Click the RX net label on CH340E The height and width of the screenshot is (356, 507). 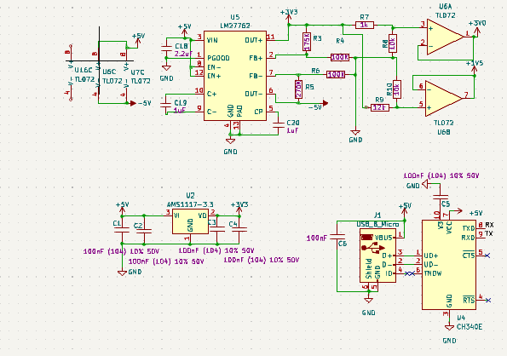(490, 225)
